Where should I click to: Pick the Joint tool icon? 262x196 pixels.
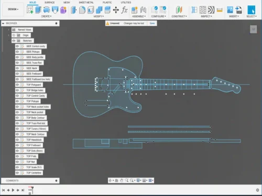[143, 10]
